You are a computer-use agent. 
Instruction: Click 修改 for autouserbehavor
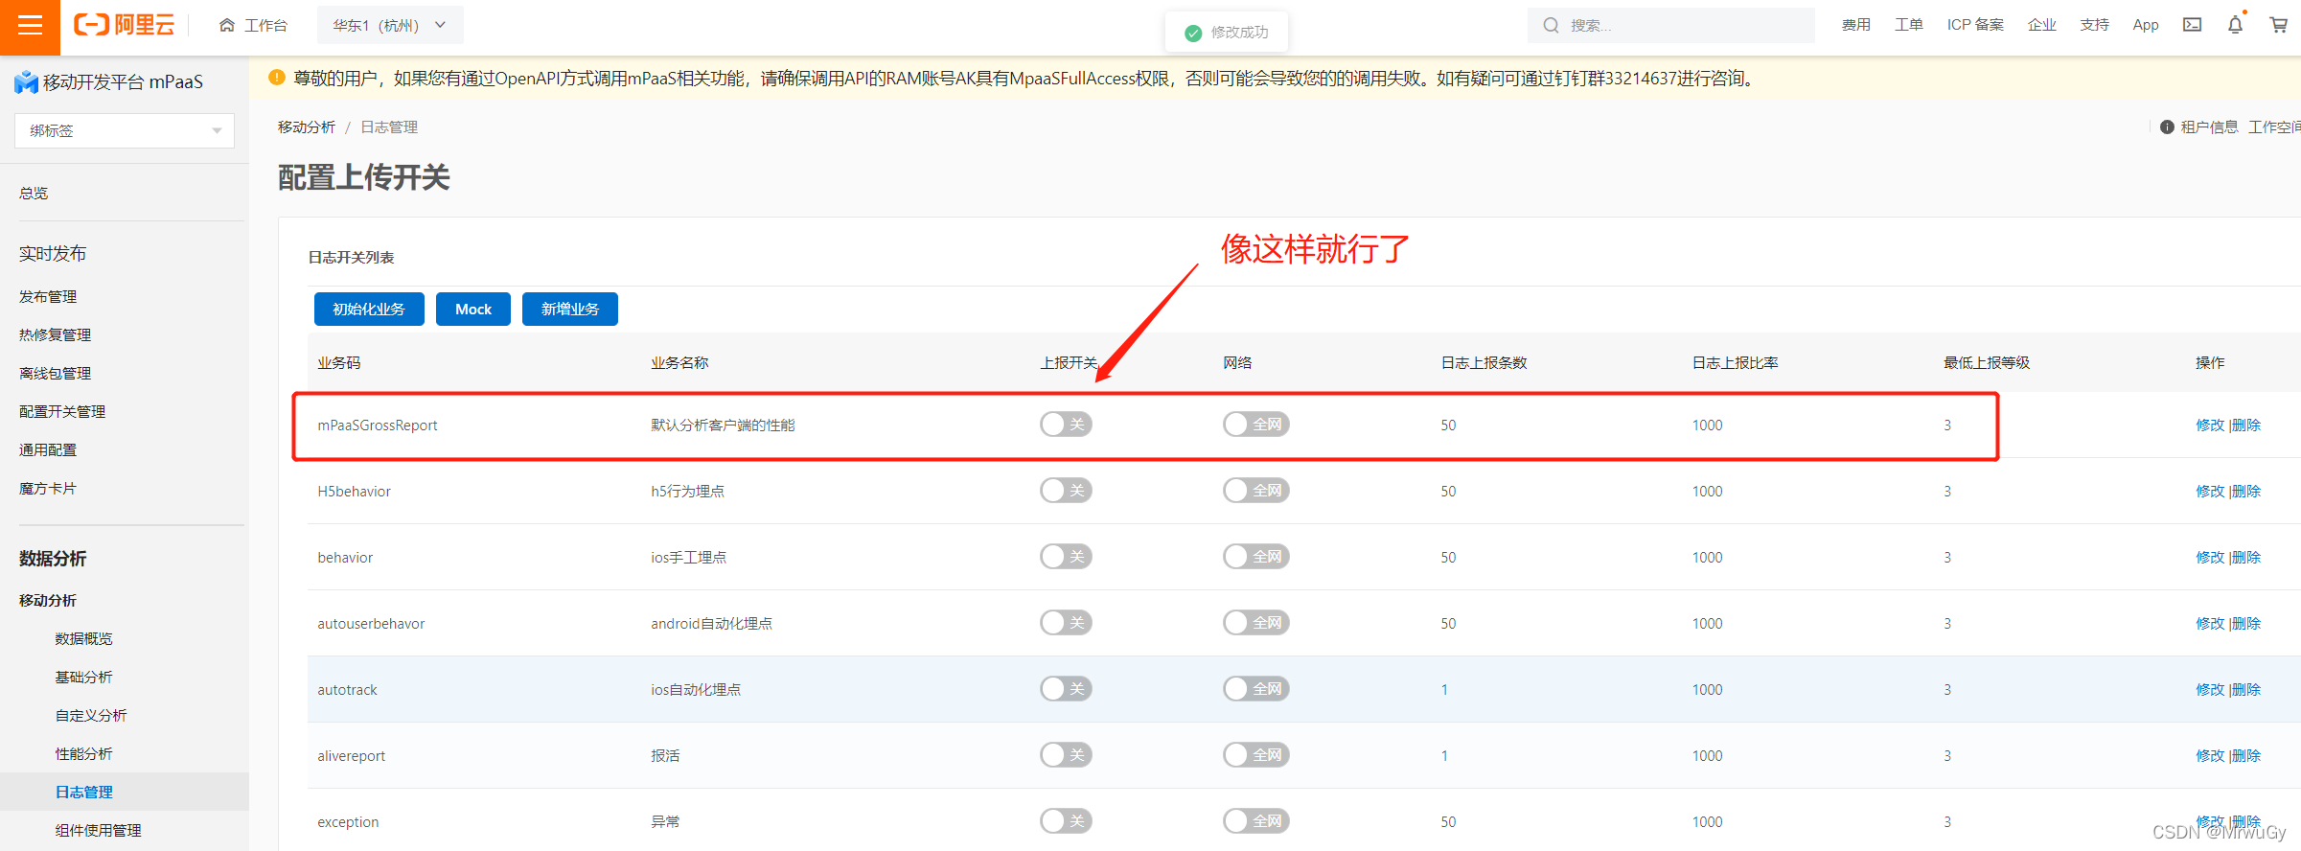2210,624
